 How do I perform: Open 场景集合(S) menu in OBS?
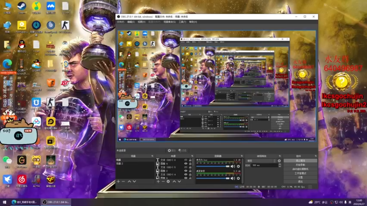169,22
